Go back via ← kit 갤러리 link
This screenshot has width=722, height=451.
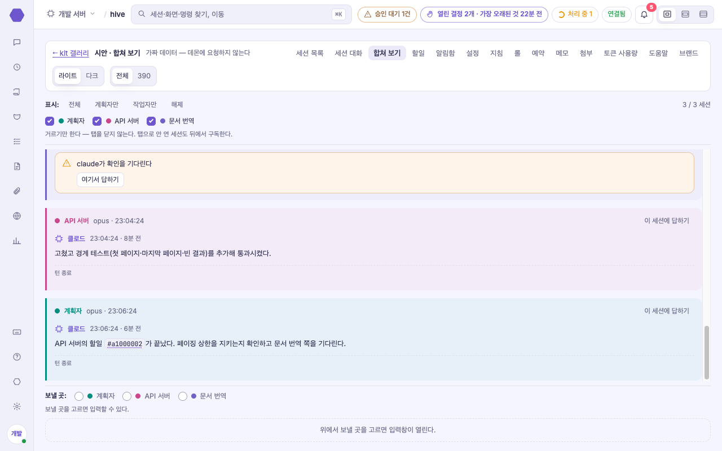71,53
